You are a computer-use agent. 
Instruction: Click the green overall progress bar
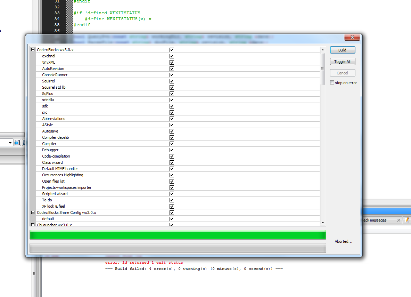click(x=178, y=235)
